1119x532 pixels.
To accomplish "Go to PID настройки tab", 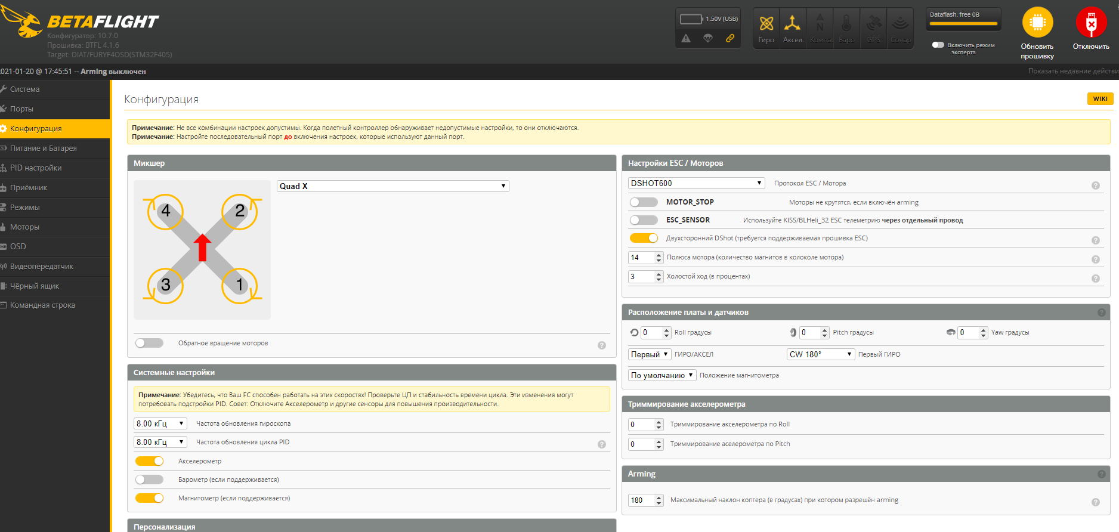I will [x=36, y=168].
